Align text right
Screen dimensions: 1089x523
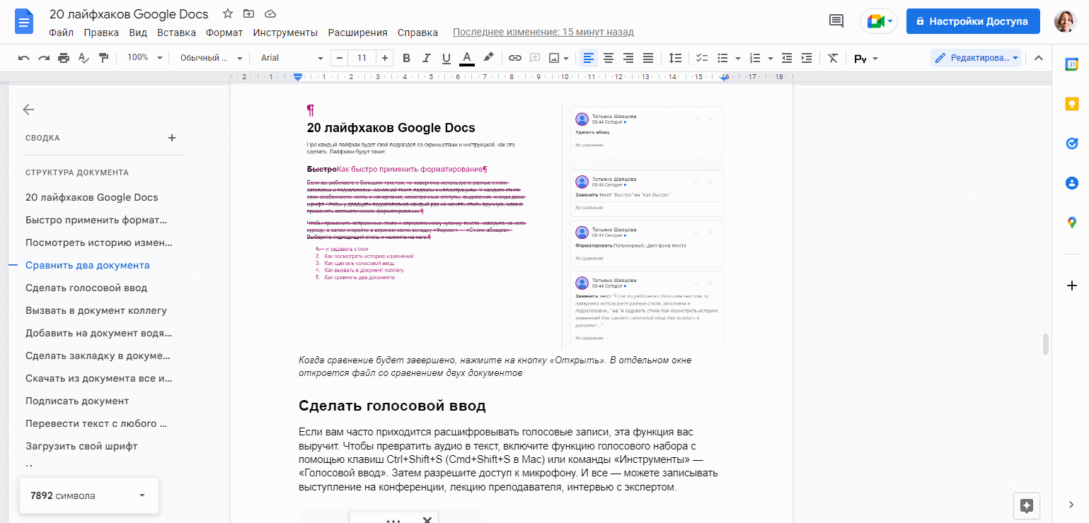tap(628, 58)
